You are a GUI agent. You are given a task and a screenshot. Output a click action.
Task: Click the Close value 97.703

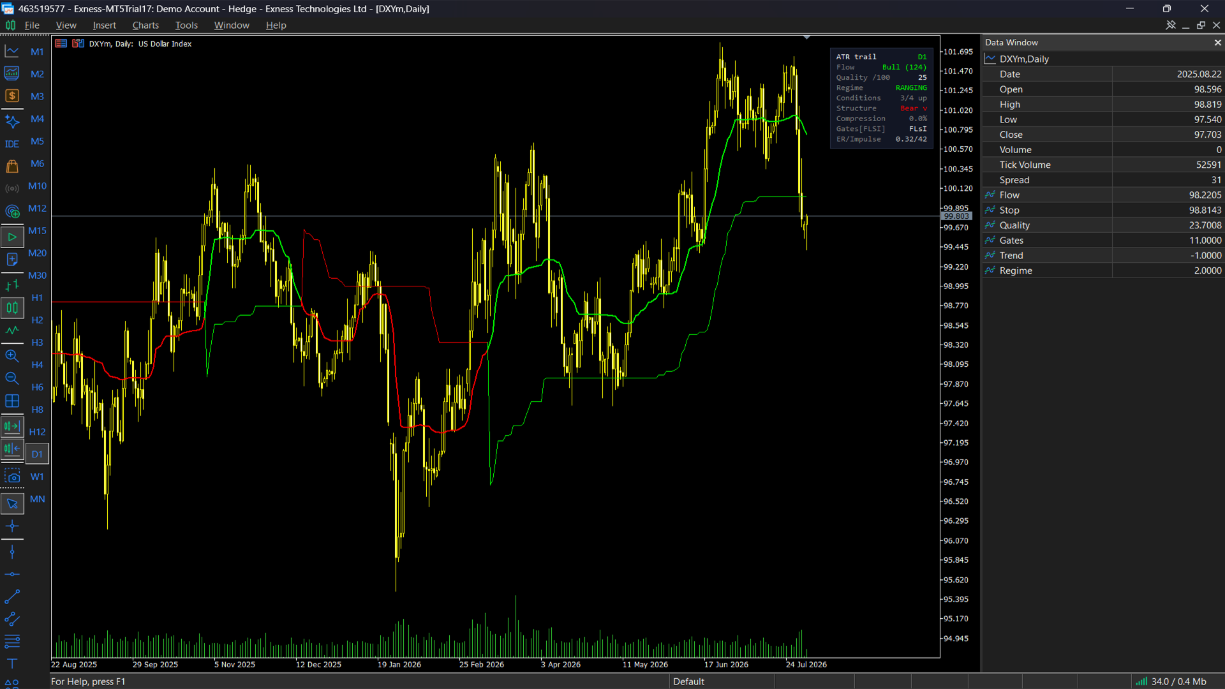(x=1208, y=135)
